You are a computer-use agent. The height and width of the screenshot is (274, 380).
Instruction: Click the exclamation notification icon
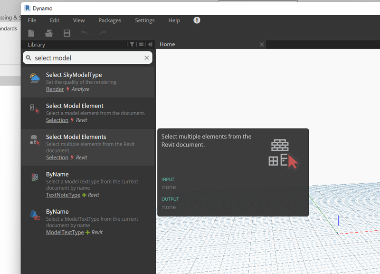(x=197, y=20)
